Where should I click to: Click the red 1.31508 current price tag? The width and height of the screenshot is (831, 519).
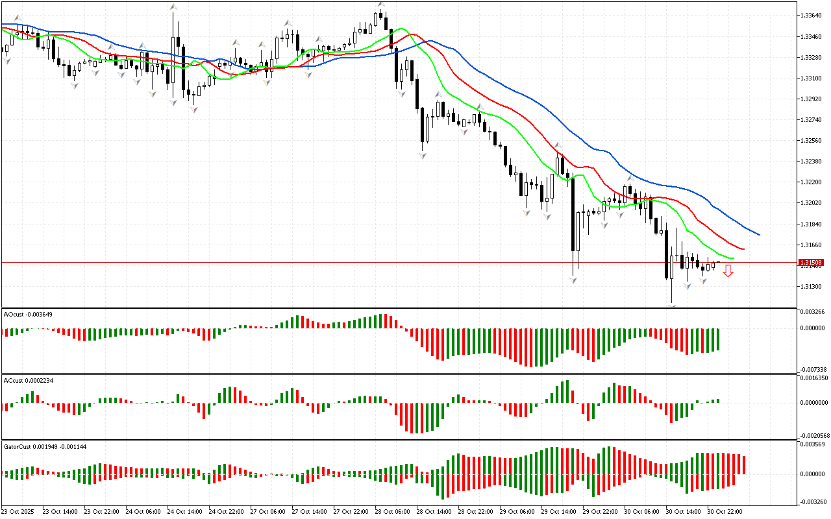pos(812,263)
